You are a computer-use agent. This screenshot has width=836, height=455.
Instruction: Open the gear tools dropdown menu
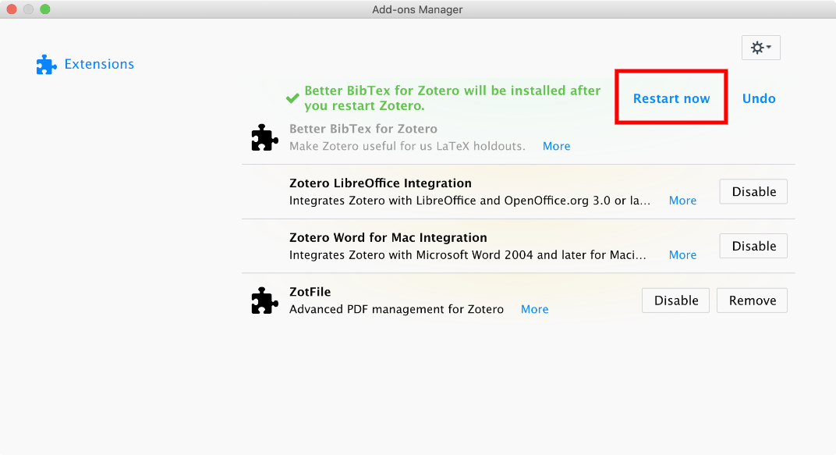coord(761,48)
